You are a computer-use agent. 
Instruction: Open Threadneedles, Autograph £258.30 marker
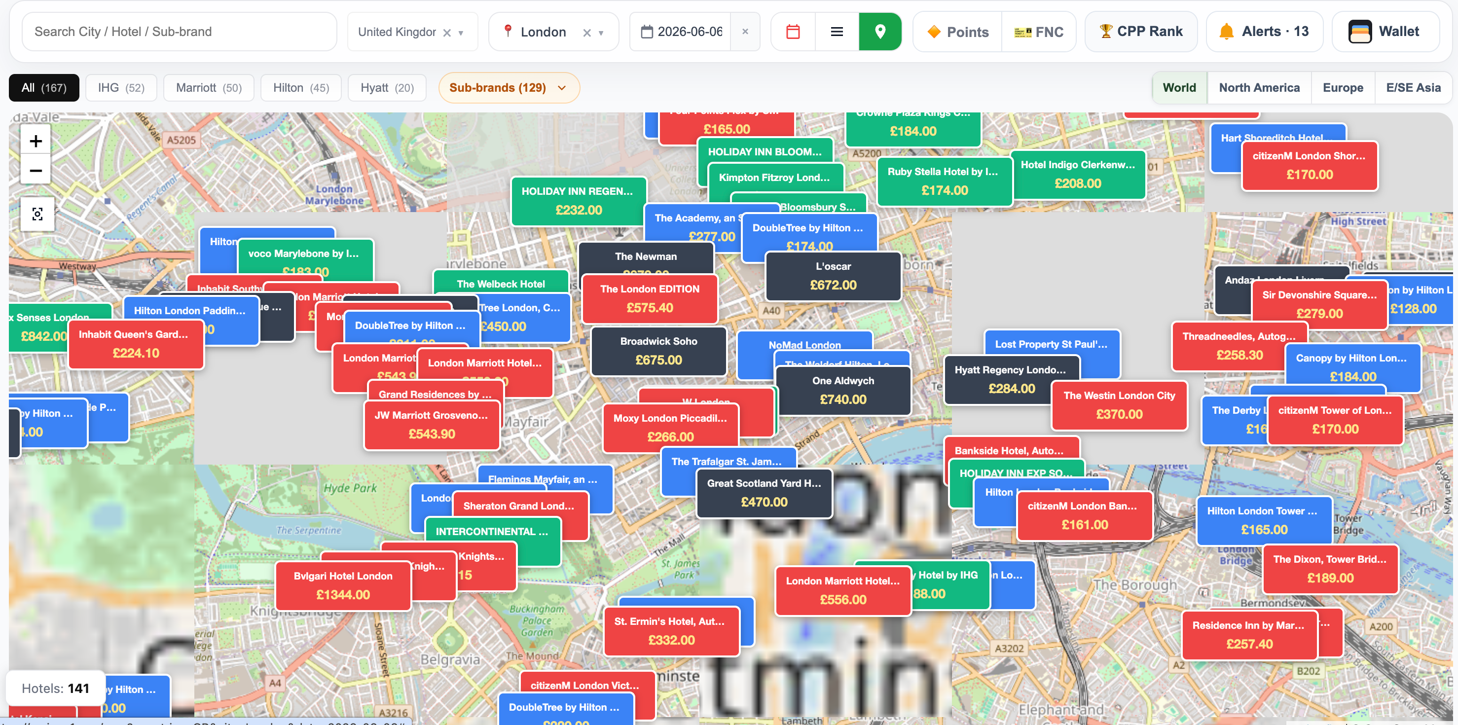tap(1239, 346)
